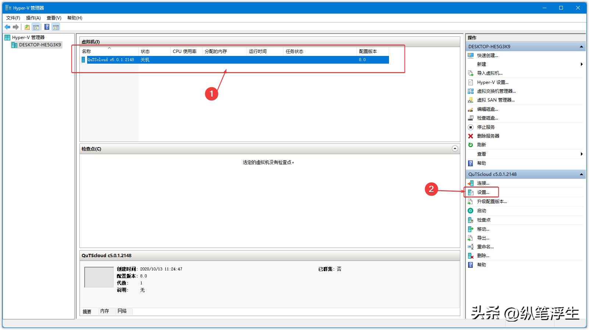Sort by the 运行时间 column header

[265, 51]
